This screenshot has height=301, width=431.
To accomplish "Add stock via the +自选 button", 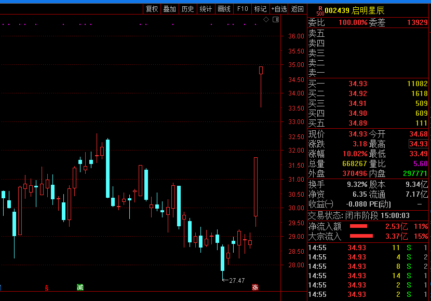I will [x=279, y=9].
